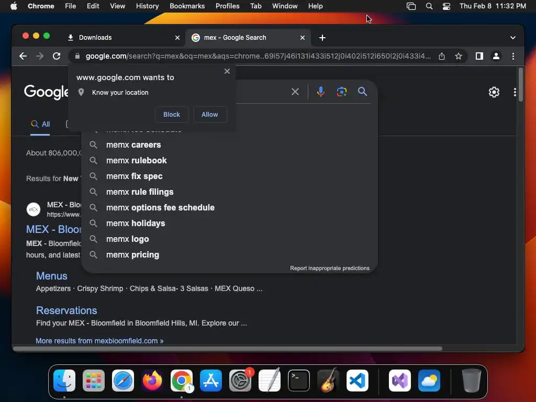Open the History menu
This screenshot has height=402, width=536.
click(147, 6)
